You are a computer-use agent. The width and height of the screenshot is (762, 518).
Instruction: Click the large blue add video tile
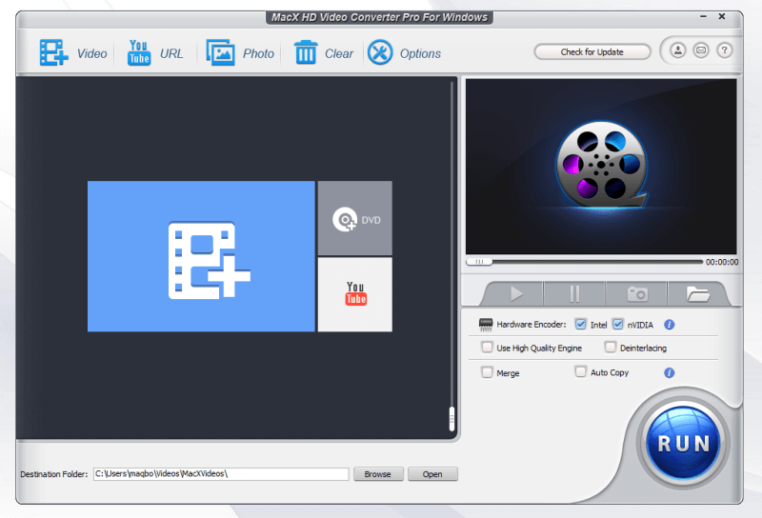pyautogui.click(x=201, y=256)
